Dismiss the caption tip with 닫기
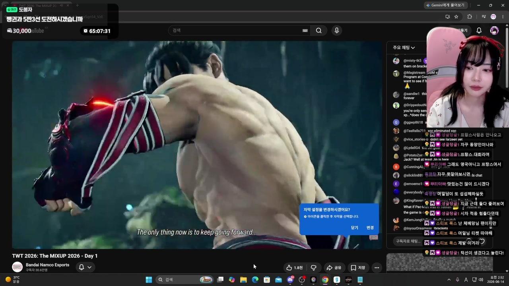Viewport: 509px width, 286px height. pos(354,228)
